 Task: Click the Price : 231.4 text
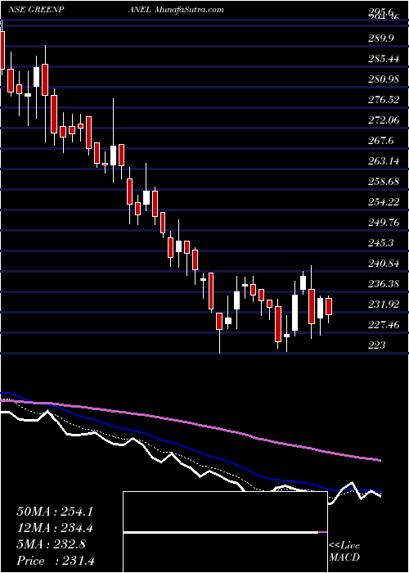click(x=56, y=561)
